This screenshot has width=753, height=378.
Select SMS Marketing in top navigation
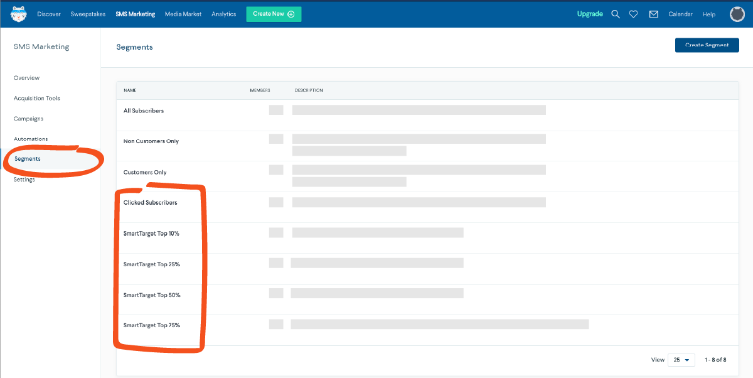pyautogui.click(x=135, y=14)
